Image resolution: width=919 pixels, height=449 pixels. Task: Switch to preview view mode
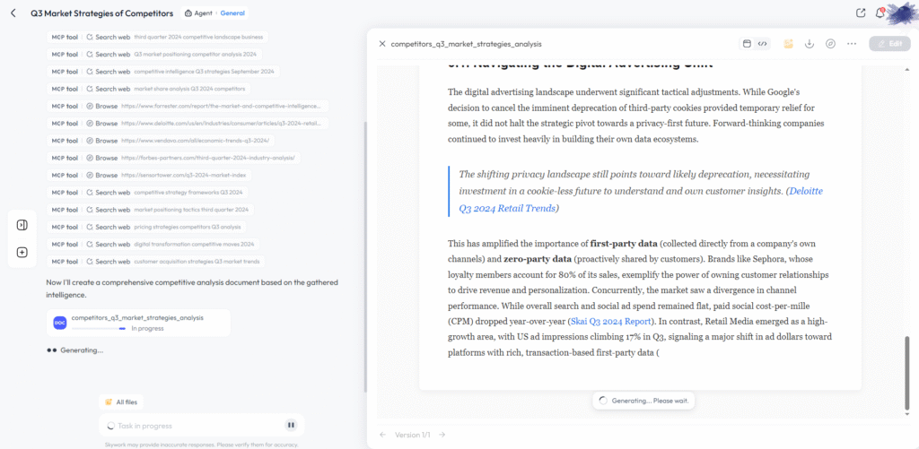747,43
